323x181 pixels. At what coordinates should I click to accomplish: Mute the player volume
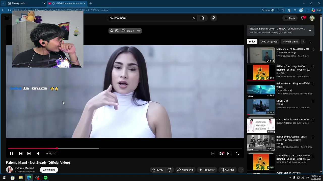pos(39,154)
